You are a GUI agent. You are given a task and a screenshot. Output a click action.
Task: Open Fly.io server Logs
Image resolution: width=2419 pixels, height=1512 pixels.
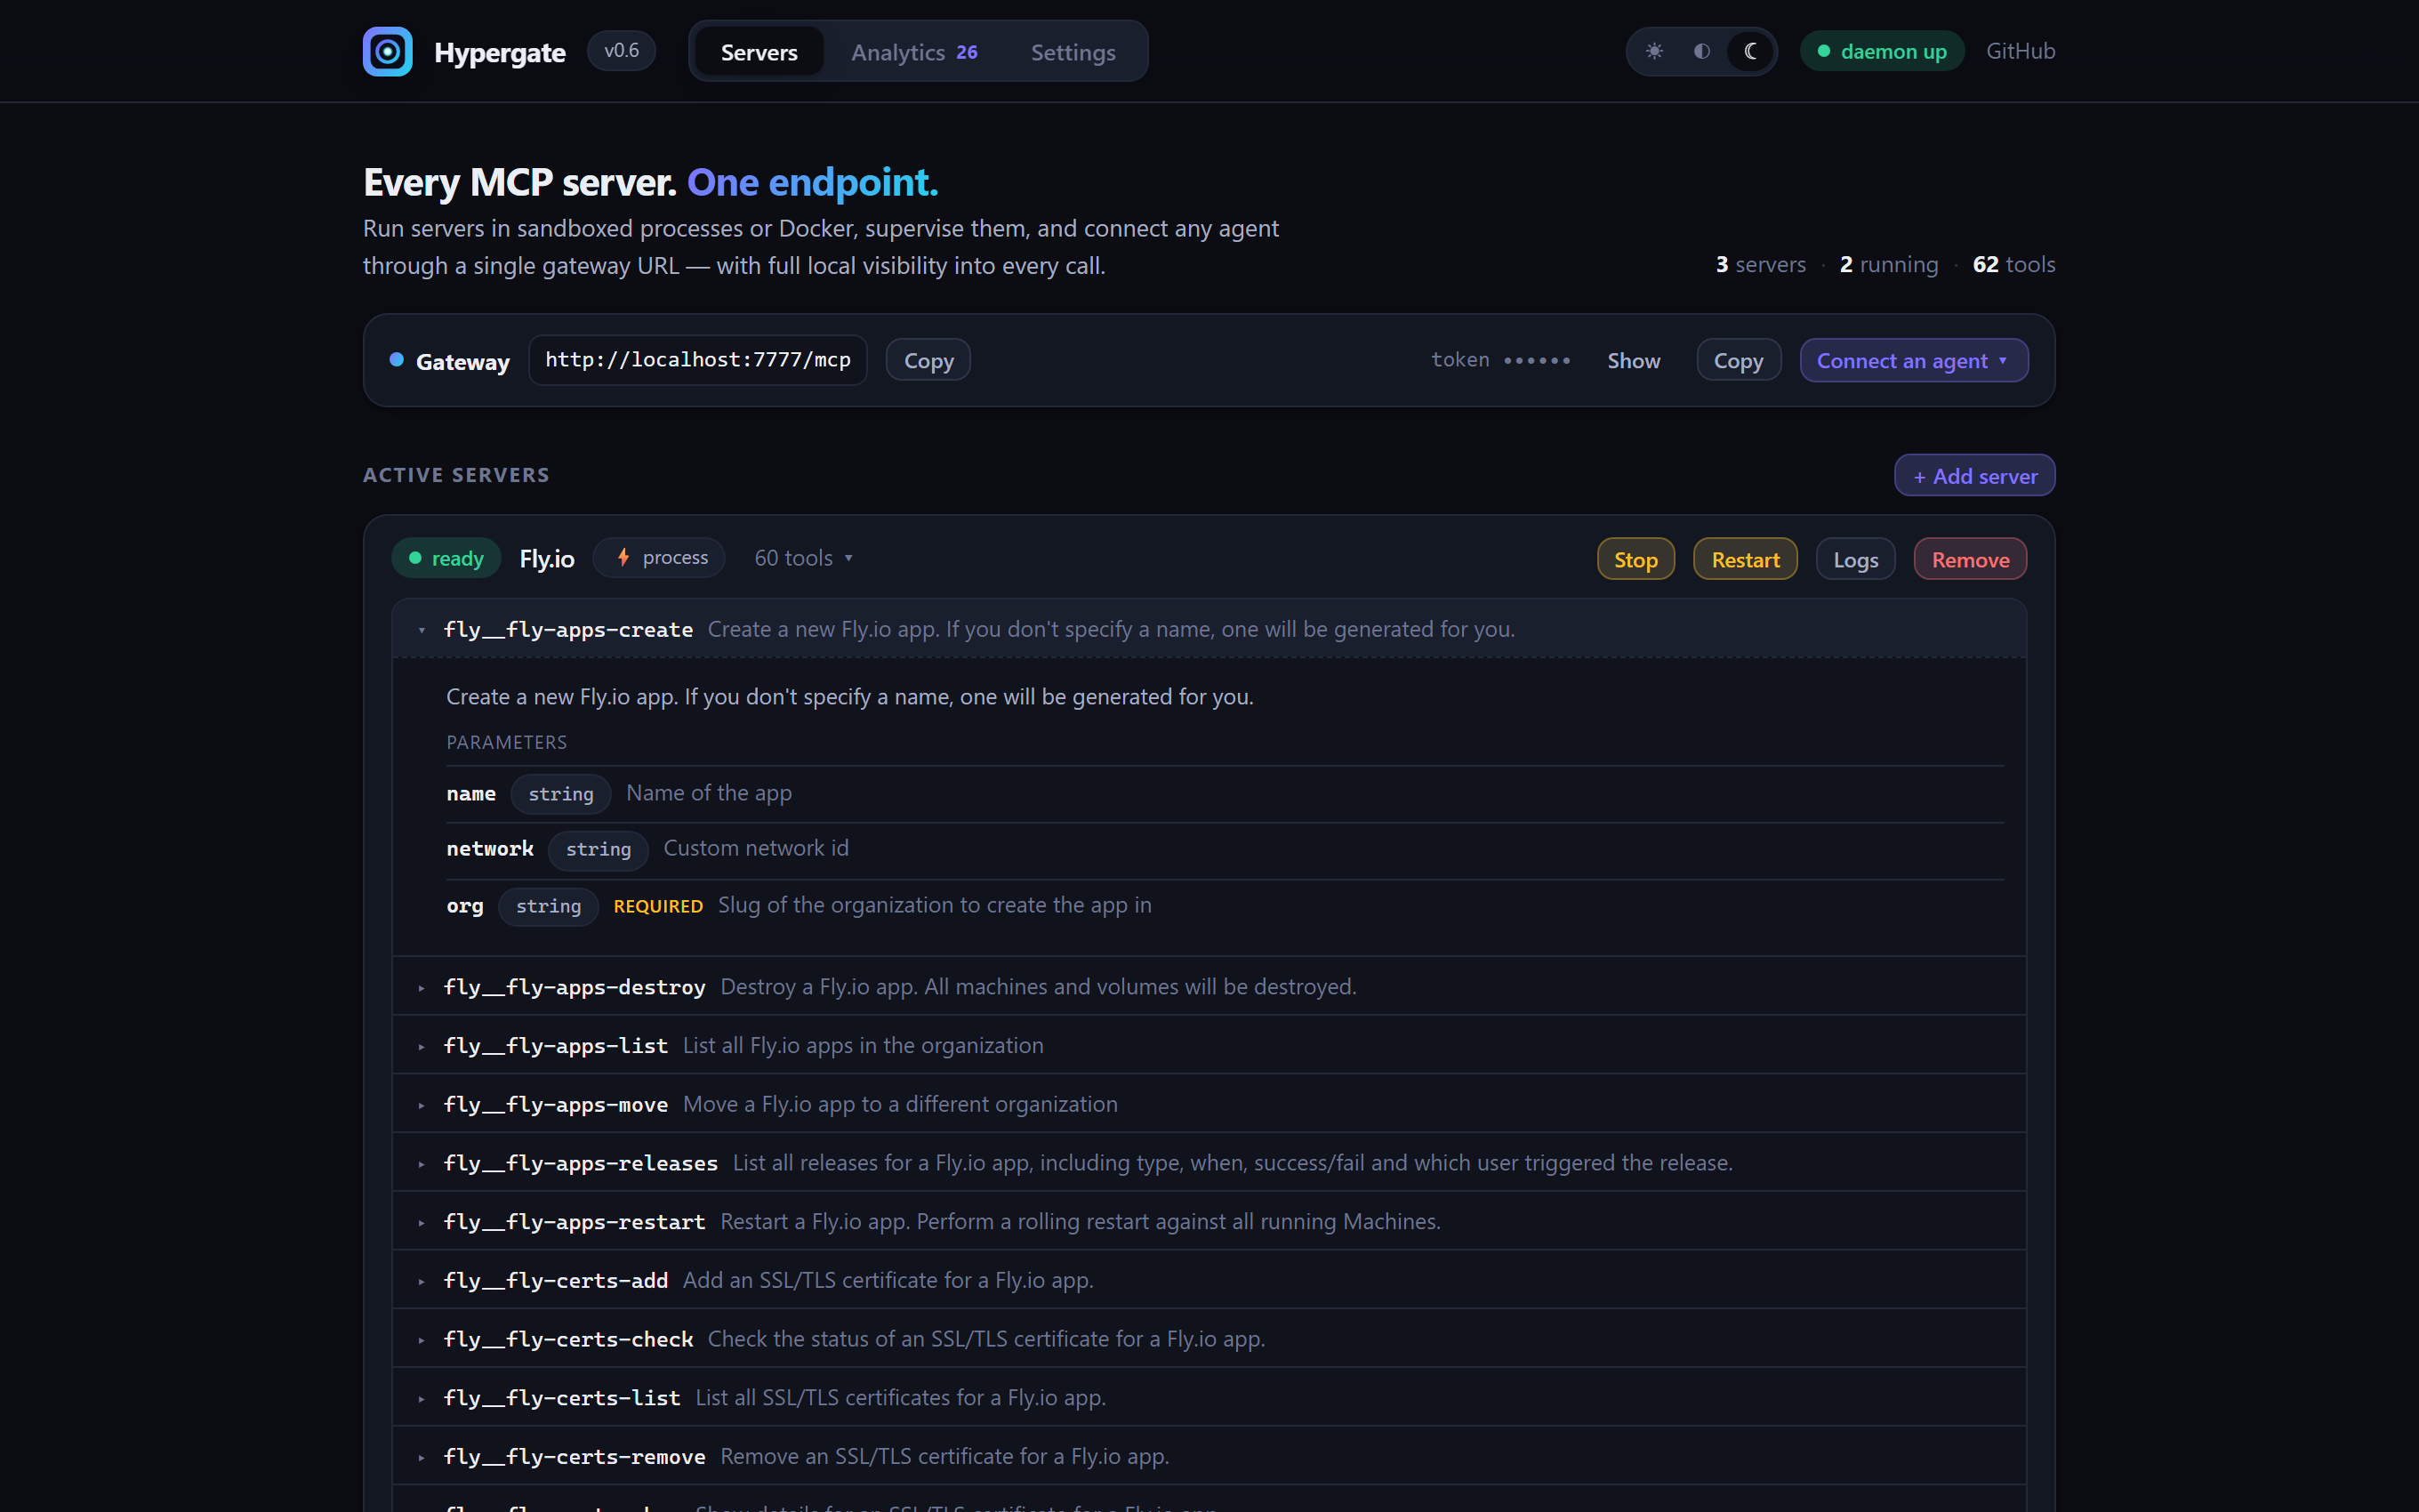1855,559
